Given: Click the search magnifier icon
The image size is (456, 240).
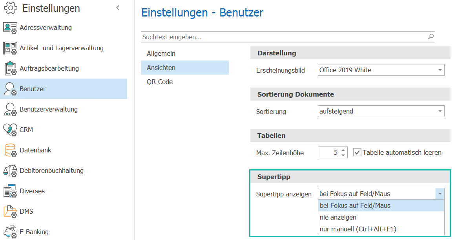Looking at the screenshot, I should point(431,37).
